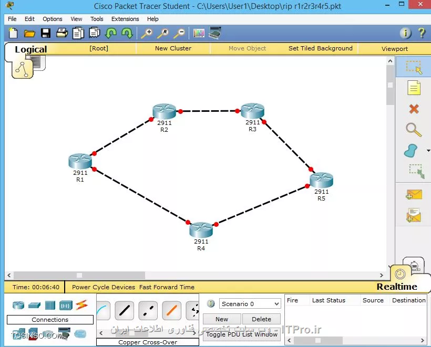Open the Extensions menu
Screen dimensions: 431x347
pos(125,19)
